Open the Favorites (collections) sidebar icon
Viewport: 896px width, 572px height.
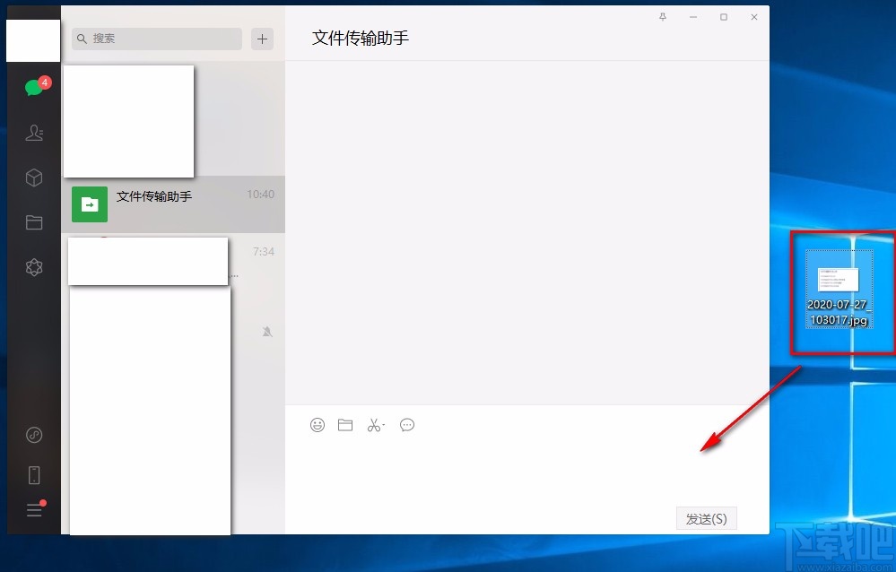(x=33, y=178)
